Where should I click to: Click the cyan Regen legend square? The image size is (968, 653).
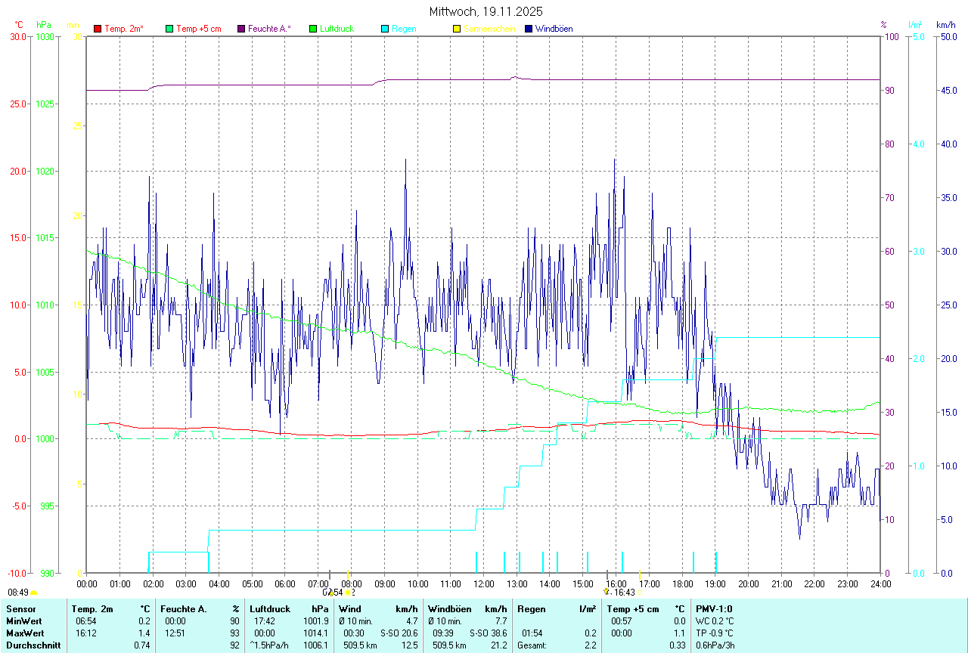click(x=385, y=29)
